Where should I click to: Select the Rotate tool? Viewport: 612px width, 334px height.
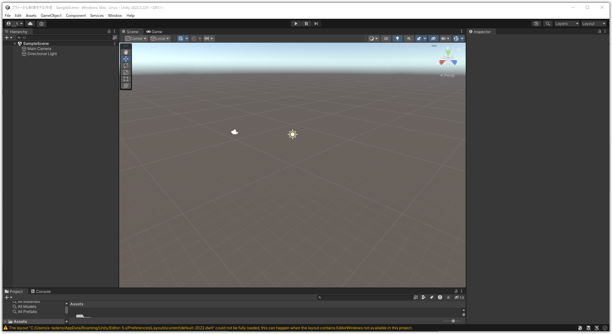(x=126, y=65)
